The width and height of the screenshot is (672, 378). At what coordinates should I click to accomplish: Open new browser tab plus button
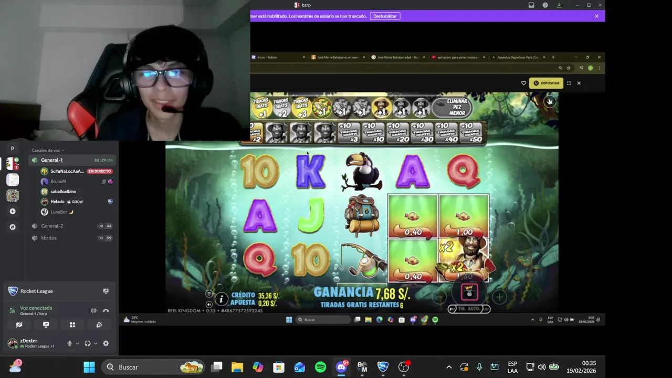point(553,57)
